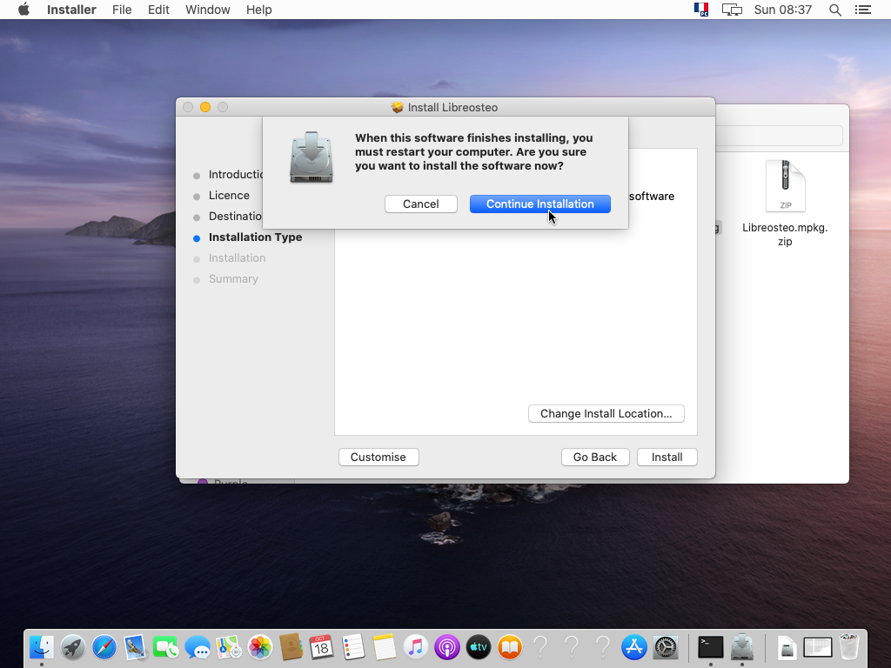
Task: Click the Installer icon in the Dock
Action: [x=741, y=647]
